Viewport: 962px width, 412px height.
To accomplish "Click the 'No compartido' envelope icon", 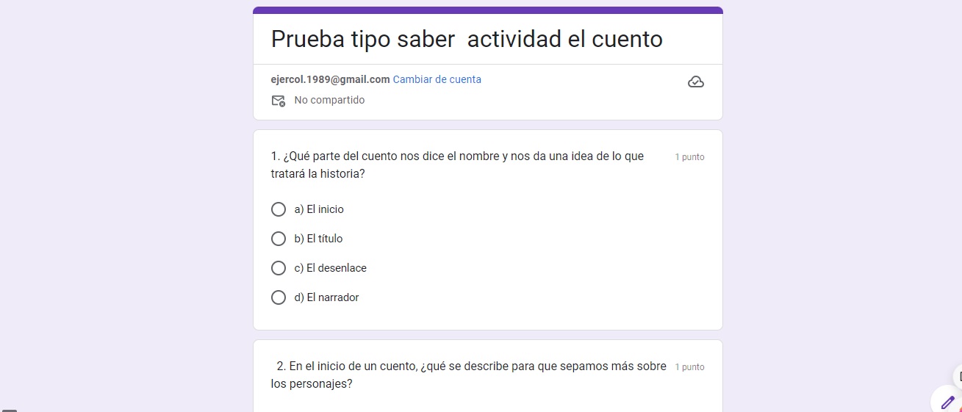I will click(x=279, y=101).
